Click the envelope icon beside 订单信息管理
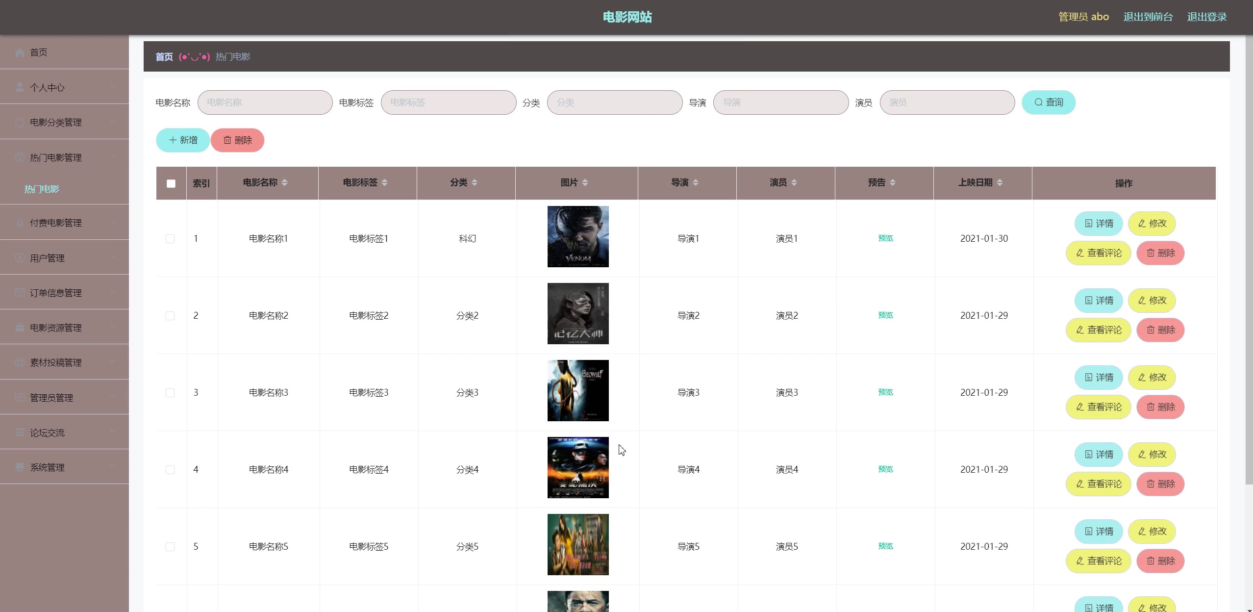Screen dimensions: 1253x612 point(20,293)
